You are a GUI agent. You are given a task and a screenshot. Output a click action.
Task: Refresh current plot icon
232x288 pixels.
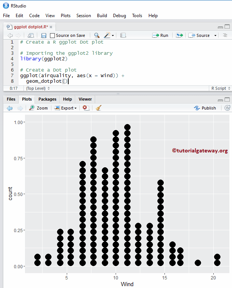pos(228,108)
